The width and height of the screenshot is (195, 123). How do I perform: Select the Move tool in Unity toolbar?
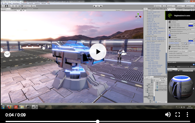click(x=6, y=6)
